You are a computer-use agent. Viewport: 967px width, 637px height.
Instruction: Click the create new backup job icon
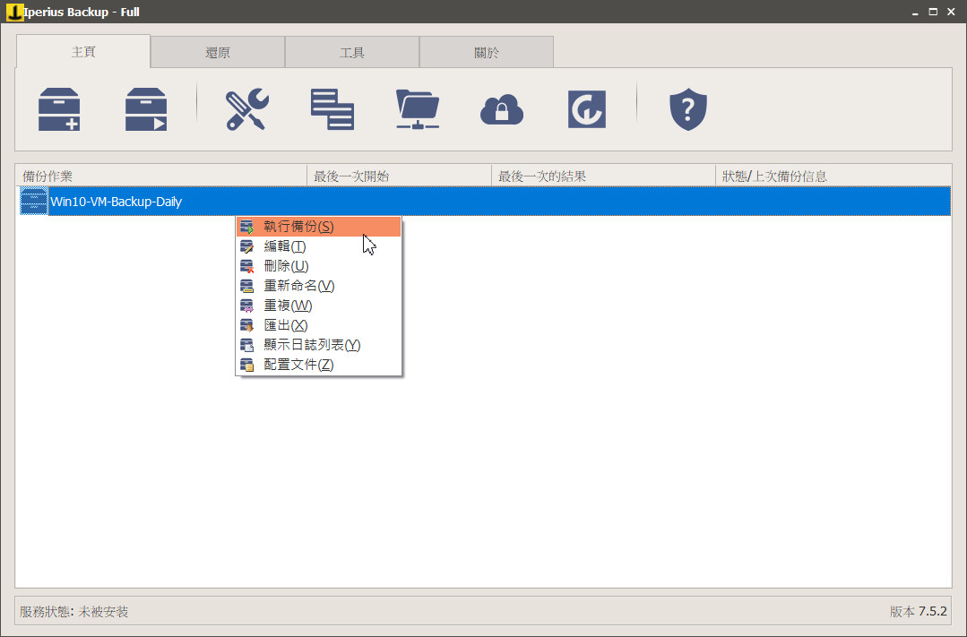pyautogui.click(x=59, y=109)
